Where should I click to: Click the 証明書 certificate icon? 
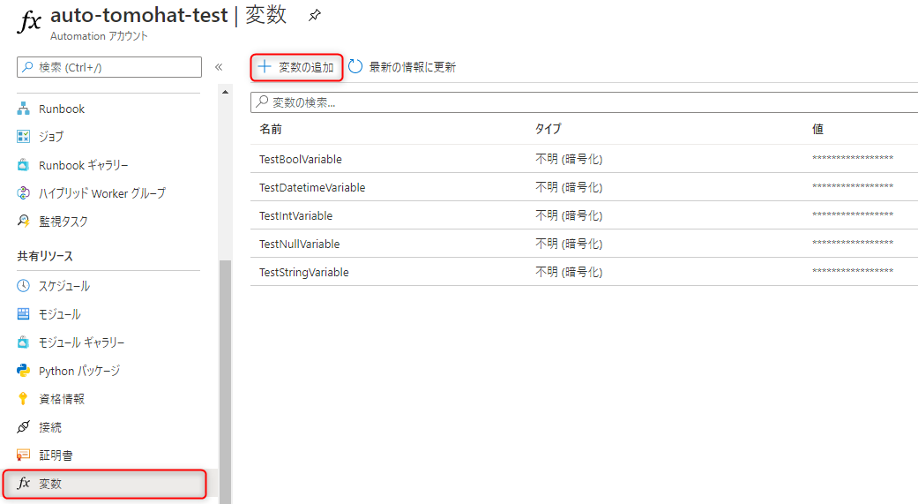[24, 455]
